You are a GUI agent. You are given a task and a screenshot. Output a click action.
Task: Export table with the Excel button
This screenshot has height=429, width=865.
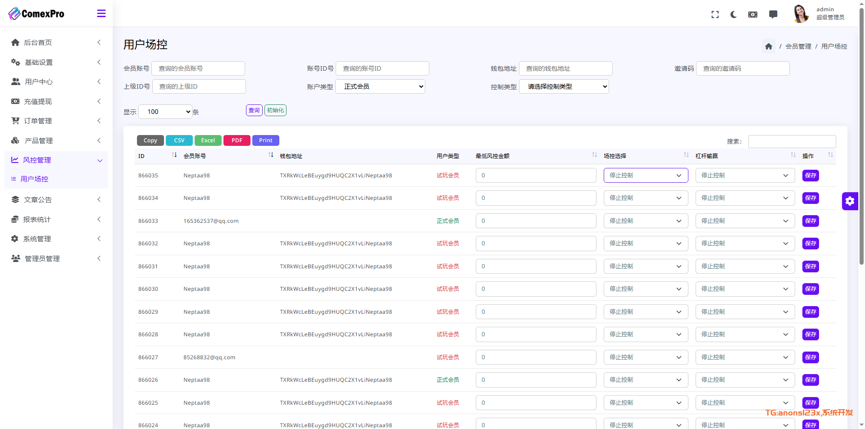click(x=208, y=140)
